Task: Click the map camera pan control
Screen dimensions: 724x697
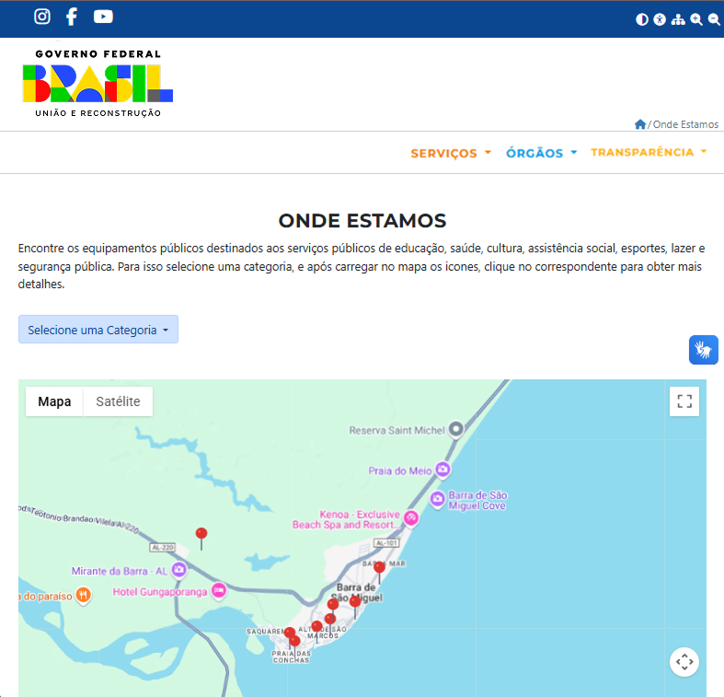Action: point(684,661)
